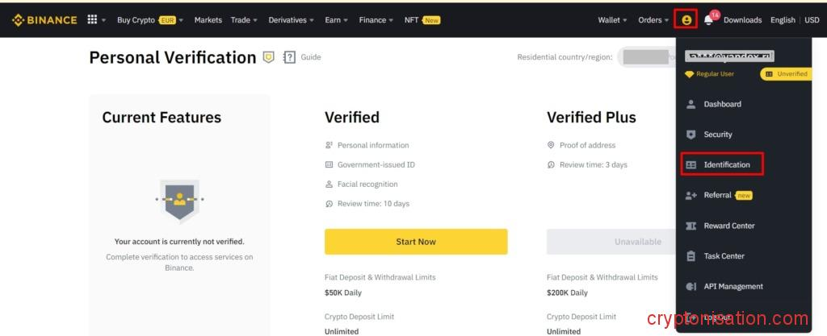This screenshot has height=336, width=827.
Task: Expand the Buy Crypto dropdown
Action: [x=149, y=20]
